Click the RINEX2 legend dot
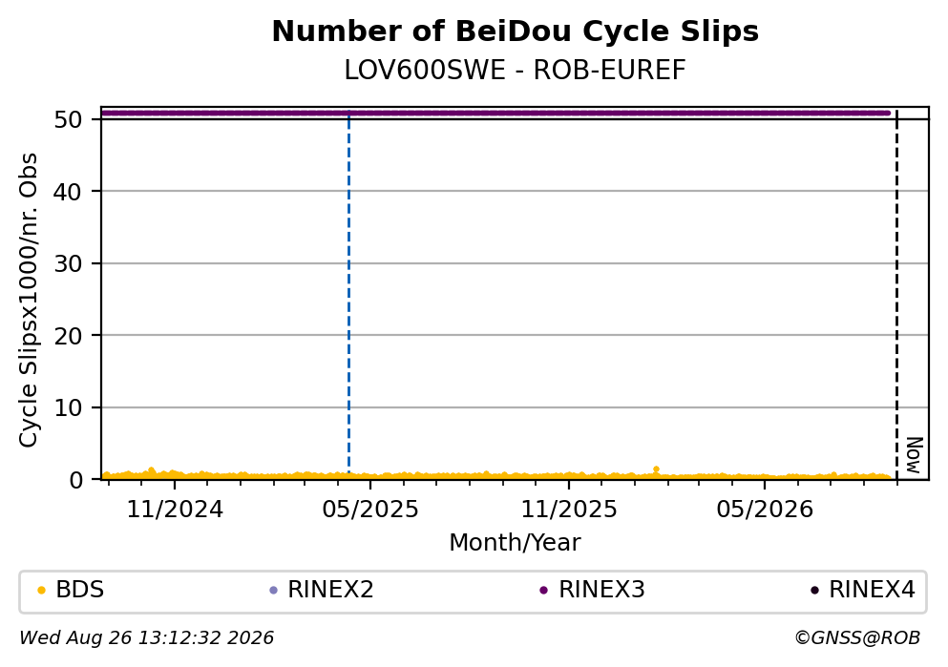Image resolution: width=948 pixels, height=667 pixels. [273, 591]
